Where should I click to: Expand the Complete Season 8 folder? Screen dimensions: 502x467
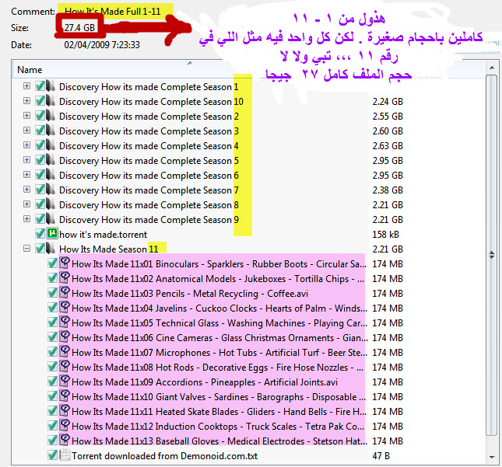point(27,204)
